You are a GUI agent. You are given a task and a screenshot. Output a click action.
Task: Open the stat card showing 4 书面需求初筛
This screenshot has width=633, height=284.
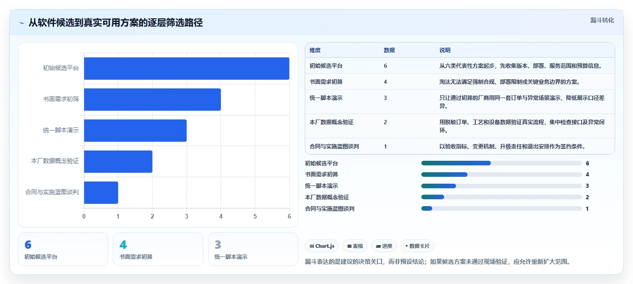click(x=158, y=249)
